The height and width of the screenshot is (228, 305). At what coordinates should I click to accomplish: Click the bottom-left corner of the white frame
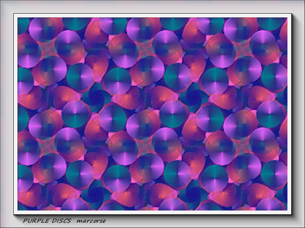point(15,212)
